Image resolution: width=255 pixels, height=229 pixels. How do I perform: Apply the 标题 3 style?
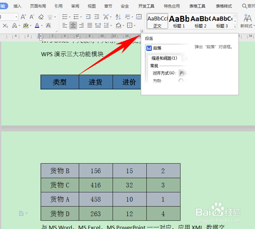[222, 21]
